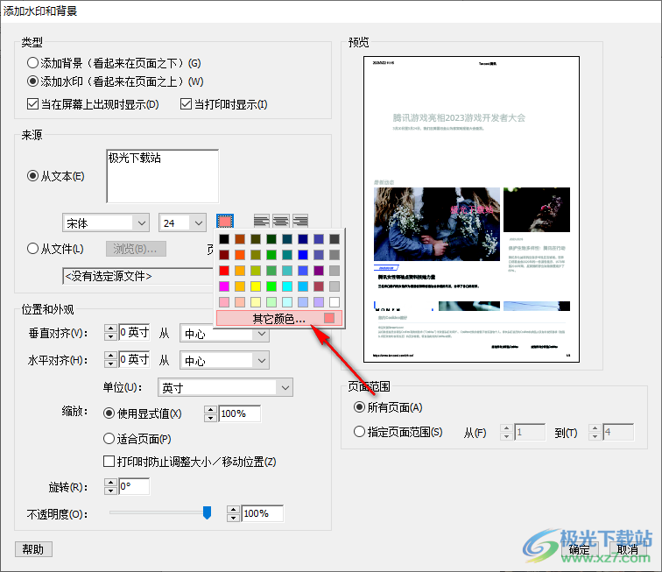Select 添加水印 radio option
662x572 pixels.
coord(32,81)
